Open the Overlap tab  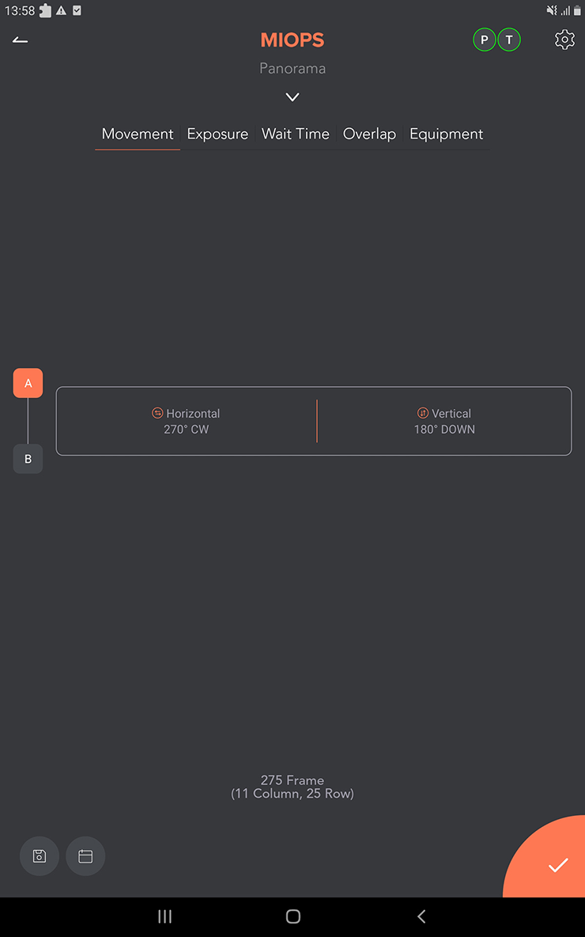click(369, 134)
